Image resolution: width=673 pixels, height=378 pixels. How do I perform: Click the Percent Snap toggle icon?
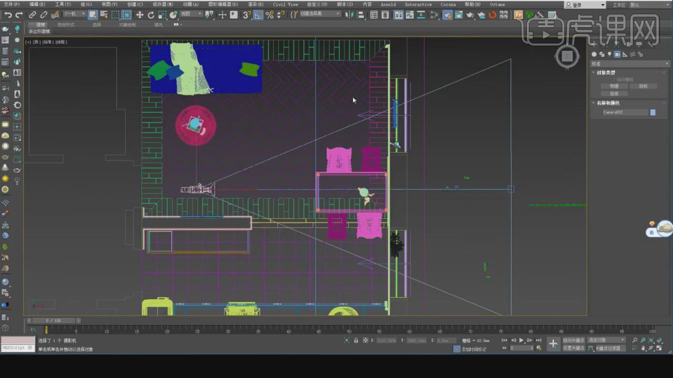tap(270, 14)
